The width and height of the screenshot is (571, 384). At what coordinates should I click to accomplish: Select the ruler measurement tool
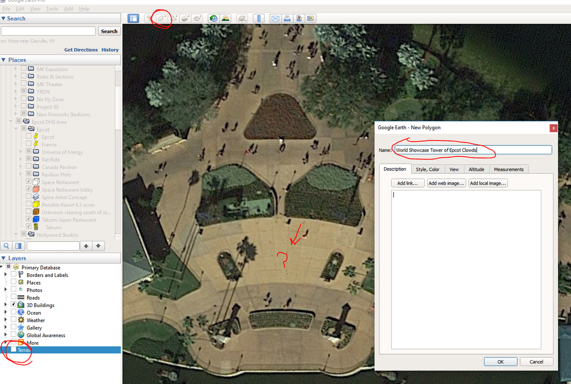[x=258, y=18]
